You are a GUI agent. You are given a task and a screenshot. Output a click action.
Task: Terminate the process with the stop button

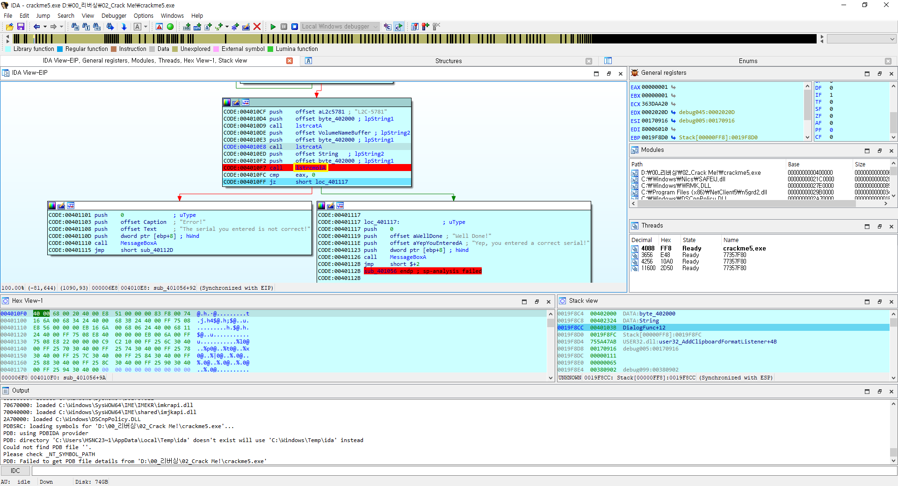pyautogui.click(x=295, y=27)
